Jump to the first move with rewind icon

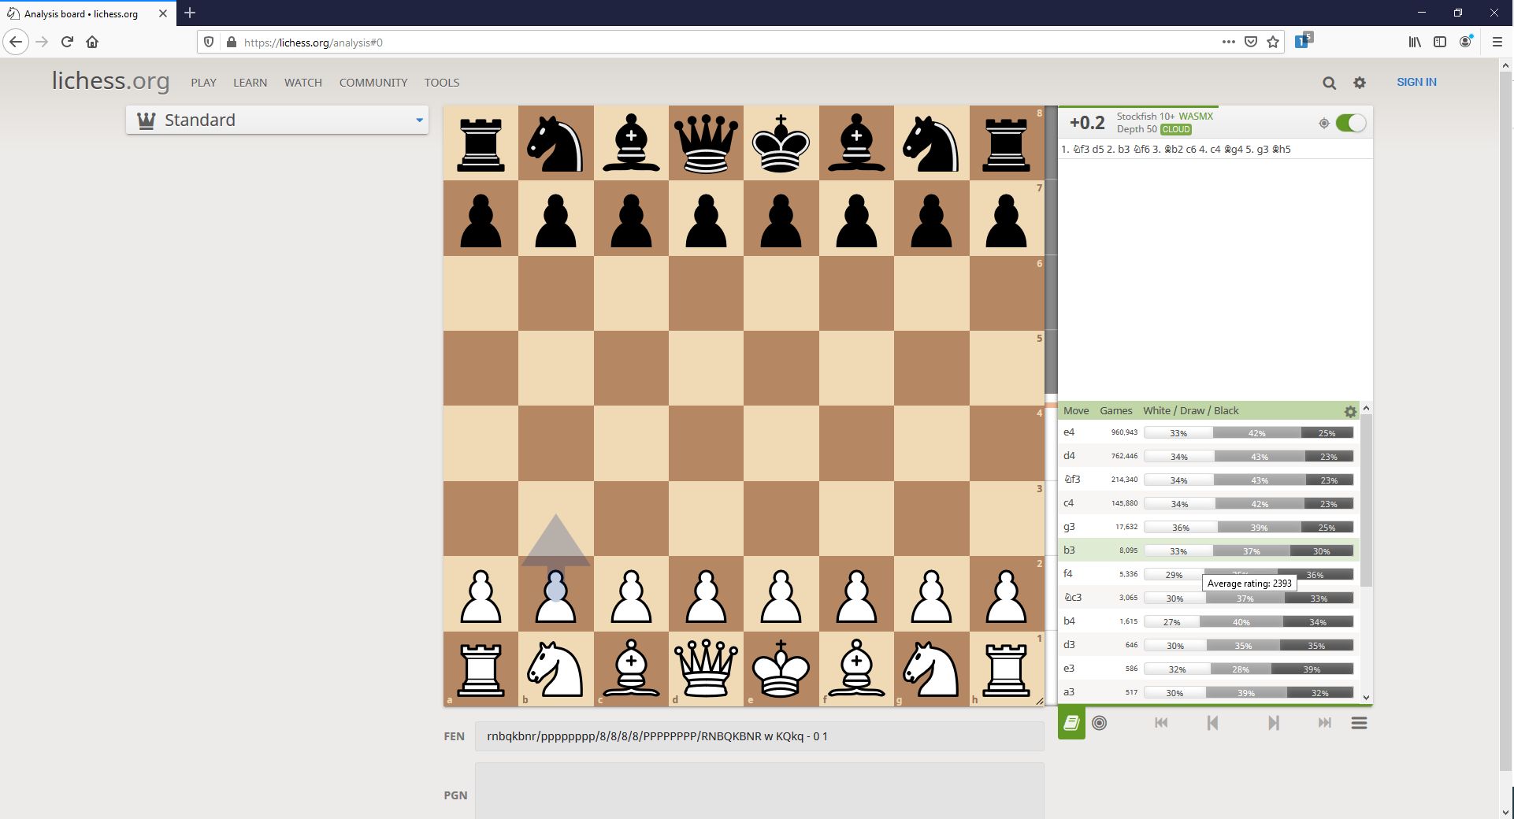[1161, 723]
